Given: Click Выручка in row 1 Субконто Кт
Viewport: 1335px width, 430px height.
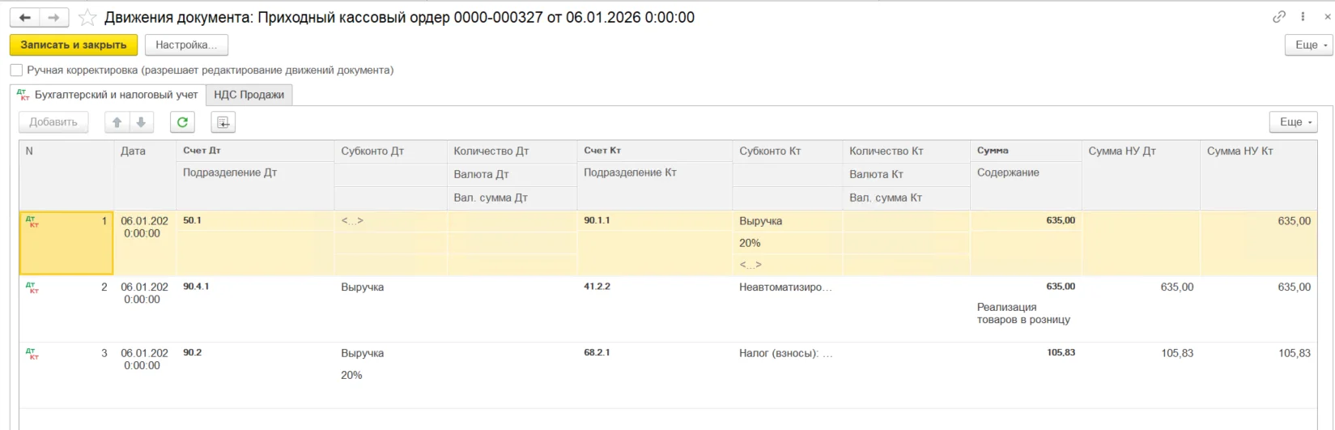Looking at the screenshot, I should 760,221.
